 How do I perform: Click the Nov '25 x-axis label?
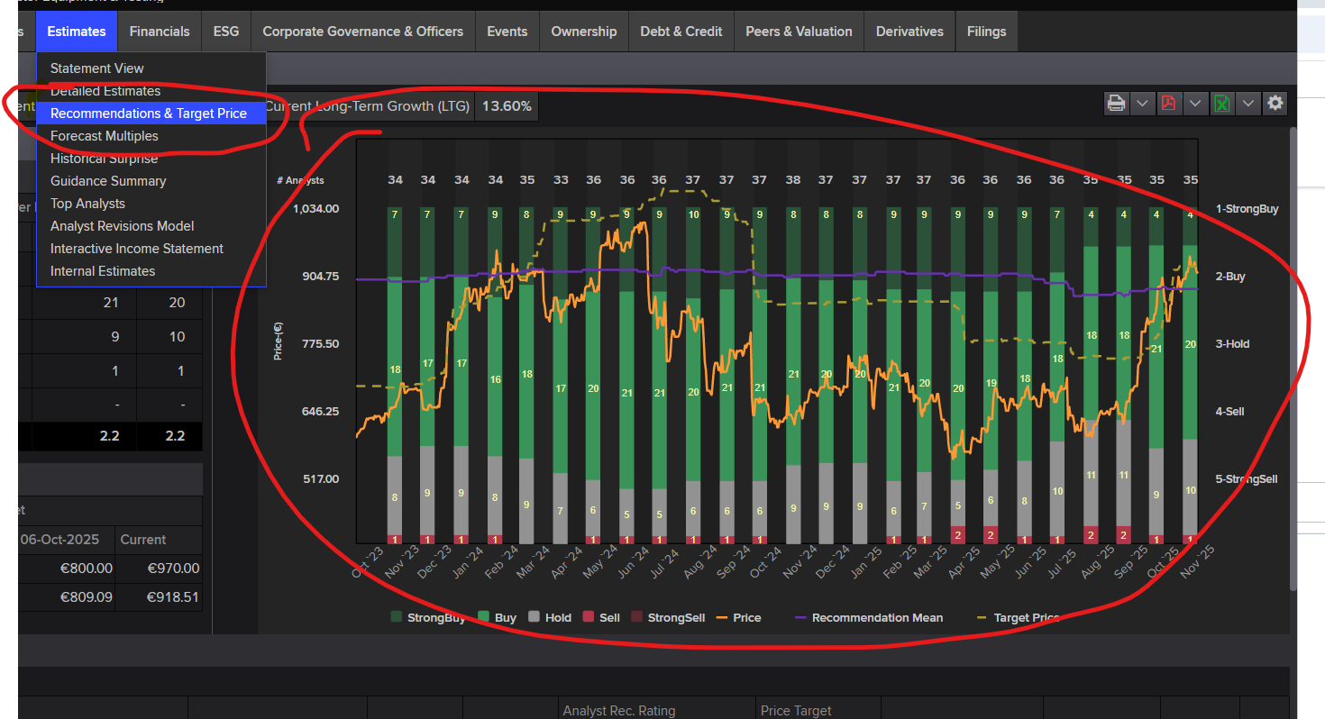coord(1198,563)
